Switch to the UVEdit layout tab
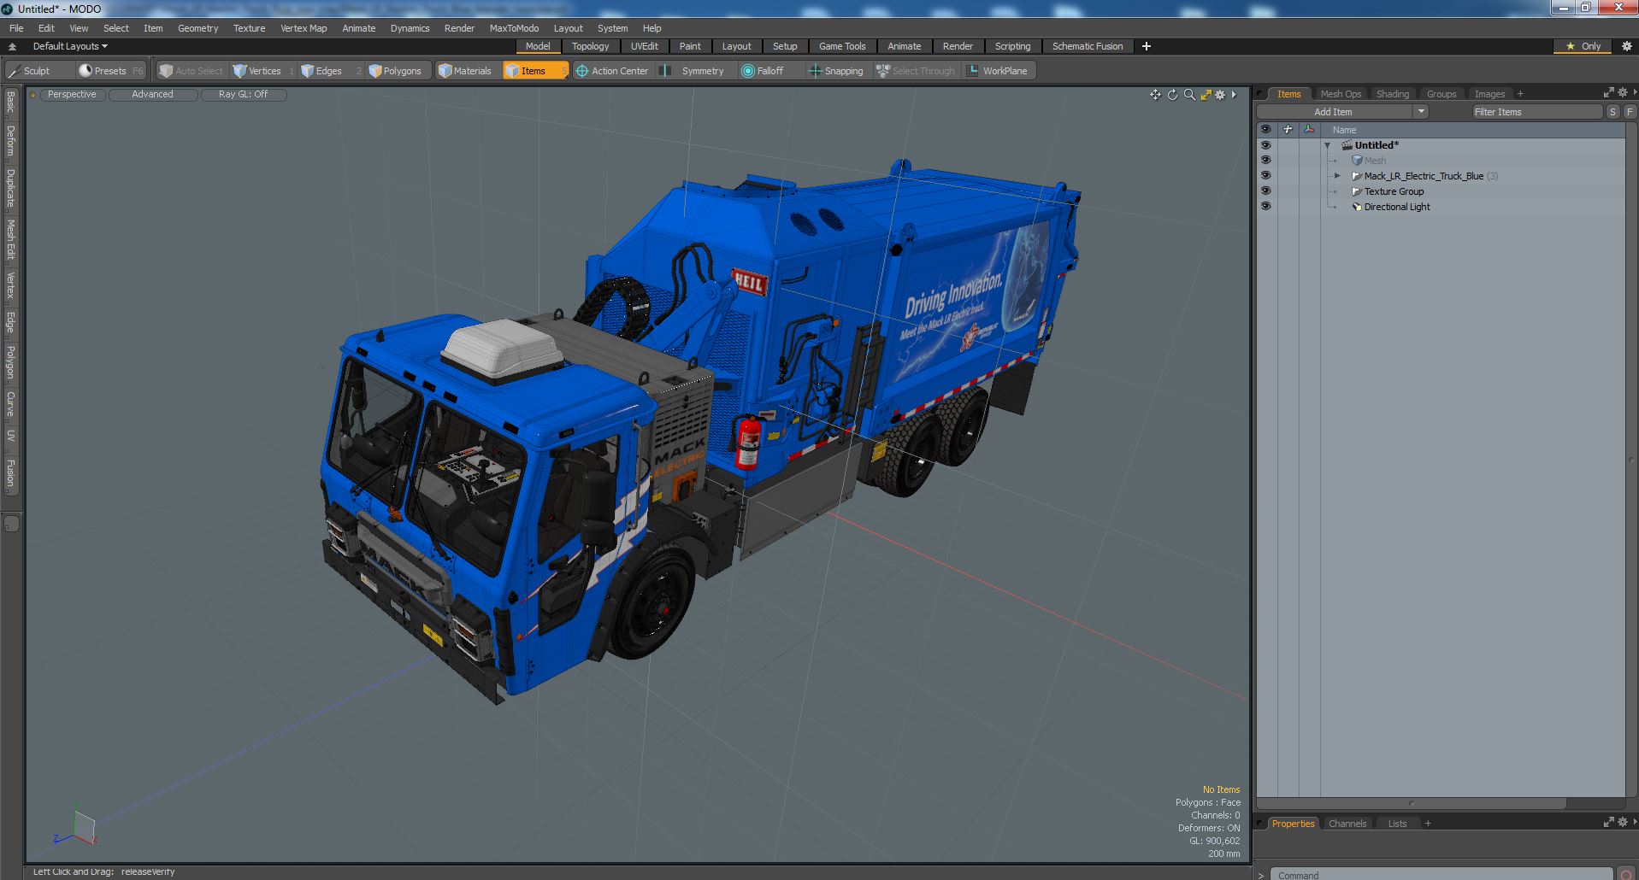 [x=645, y=46]
